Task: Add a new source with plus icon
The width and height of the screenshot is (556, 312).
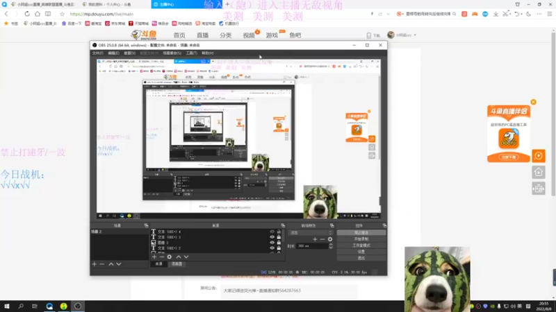Action: tap(154, 257)
